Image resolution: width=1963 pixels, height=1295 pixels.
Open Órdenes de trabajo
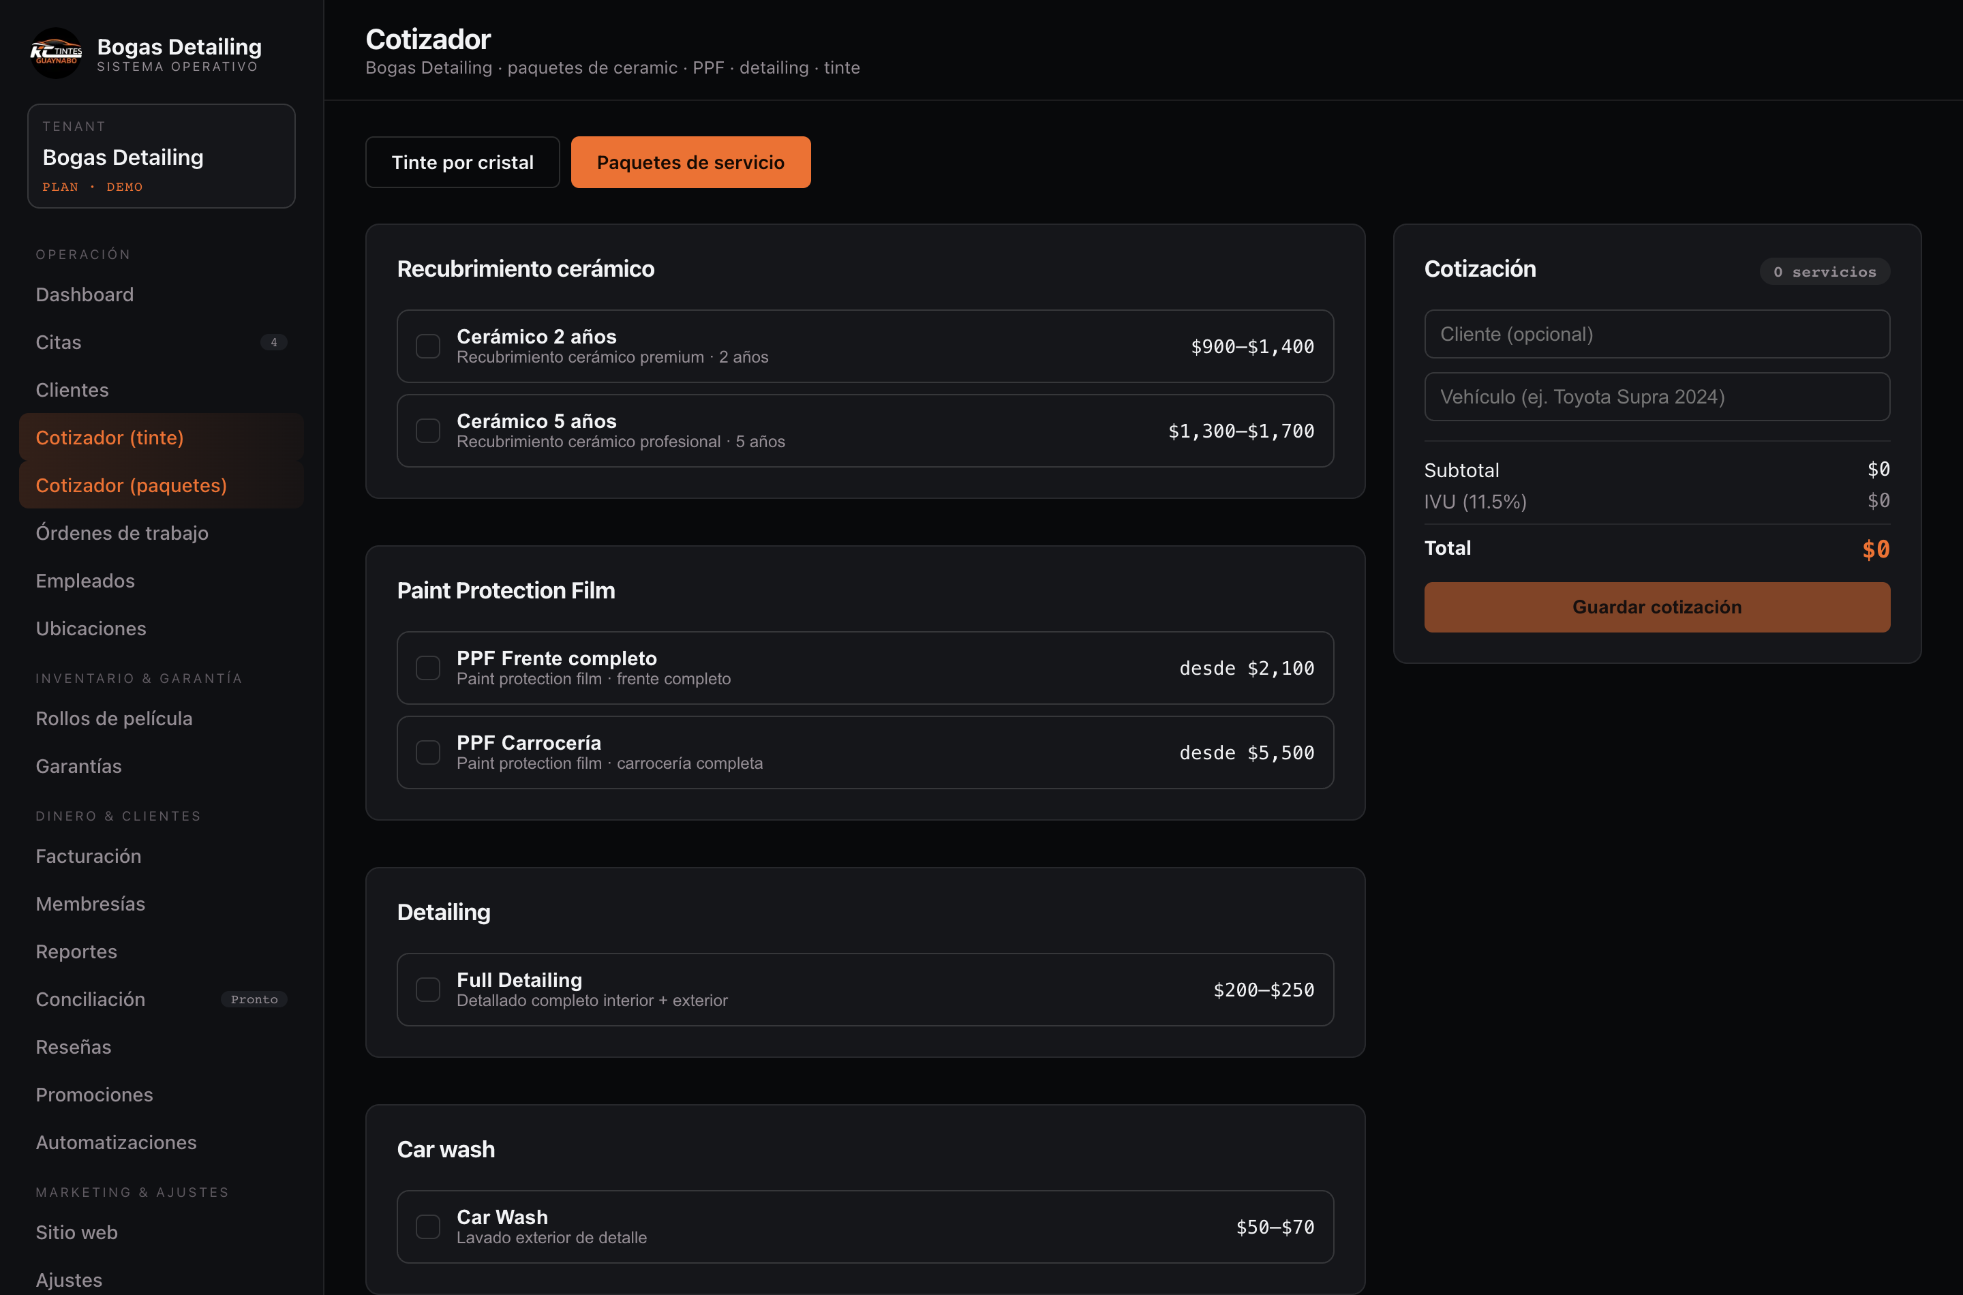161,533
